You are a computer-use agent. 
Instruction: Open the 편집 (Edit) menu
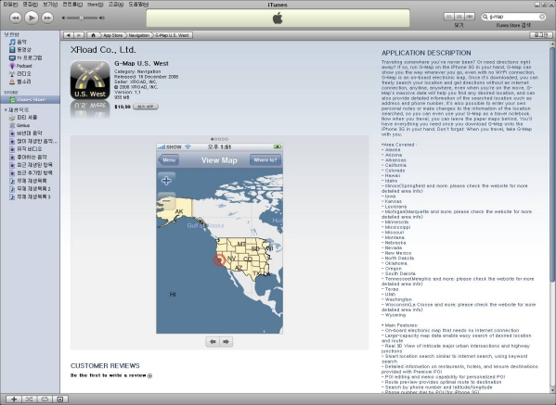tap(30, 5)
